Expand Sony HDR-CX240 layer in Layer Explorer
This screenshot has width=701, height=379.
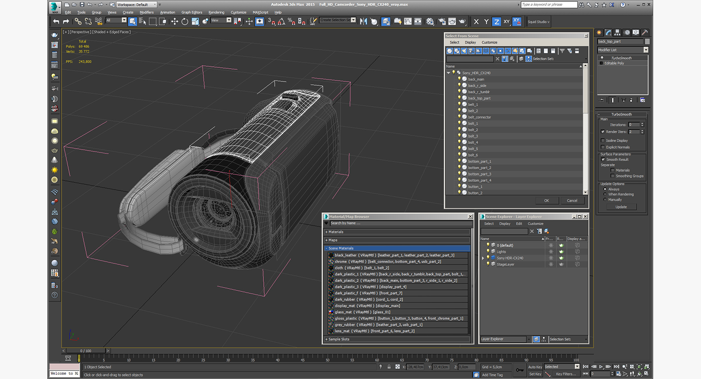483,258
